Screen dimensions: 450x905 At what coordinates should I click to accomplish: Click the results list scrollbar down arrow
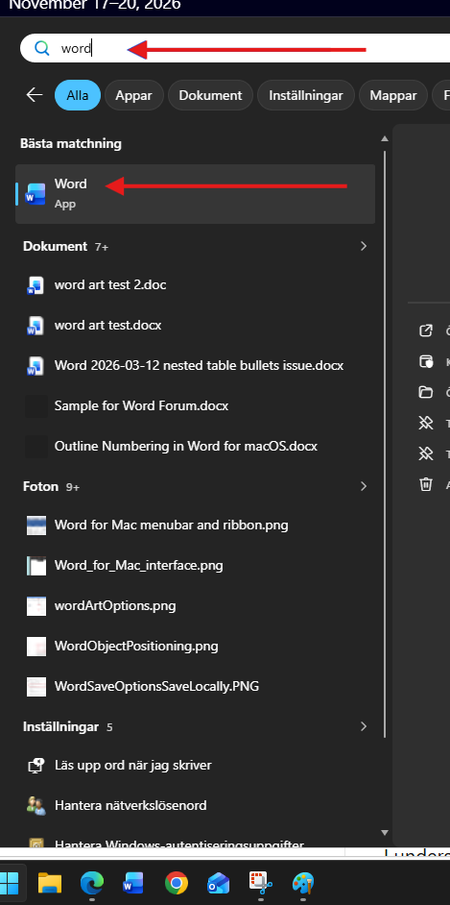point(385,832)
